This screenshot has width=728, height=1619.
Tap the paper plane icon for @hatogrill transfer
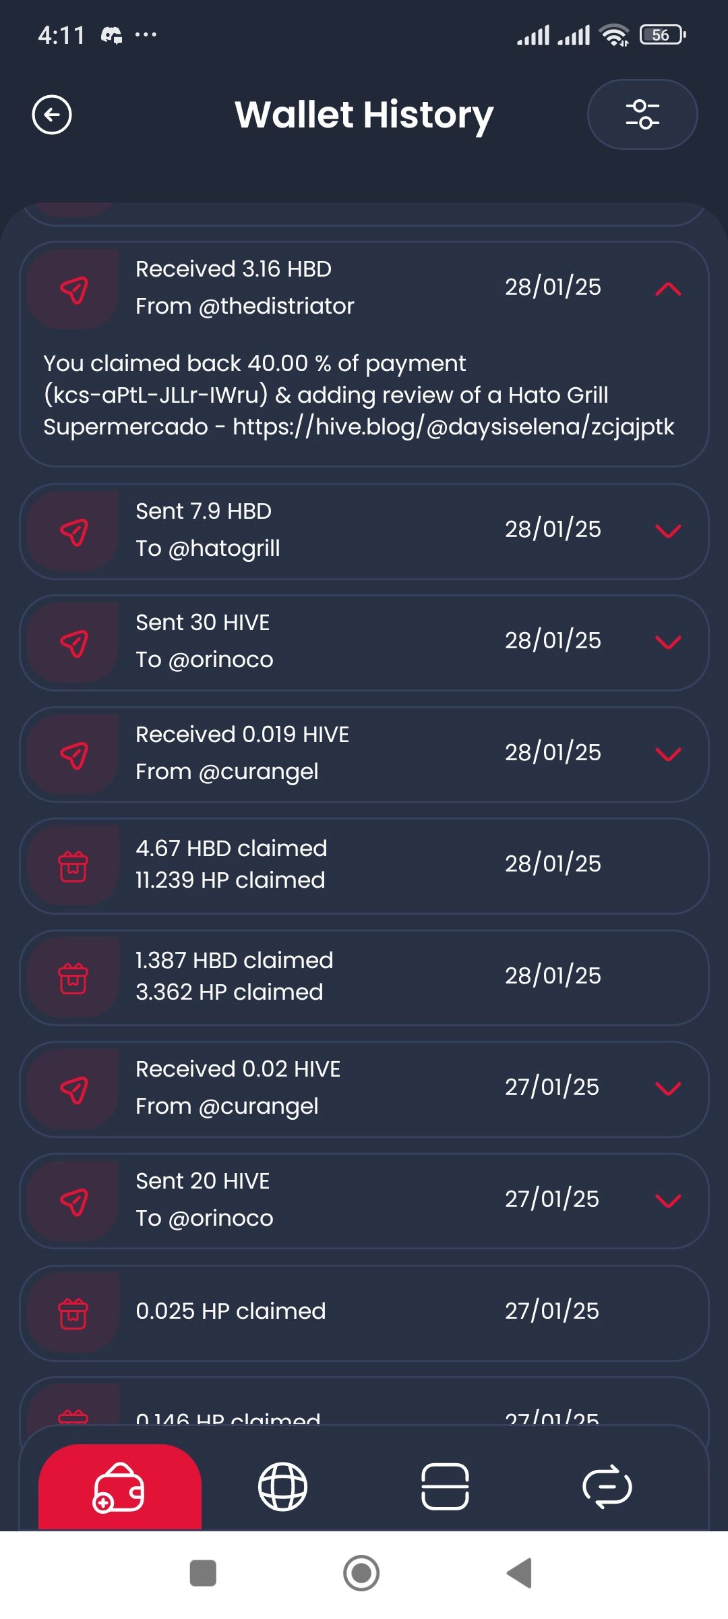pos(73,532)
